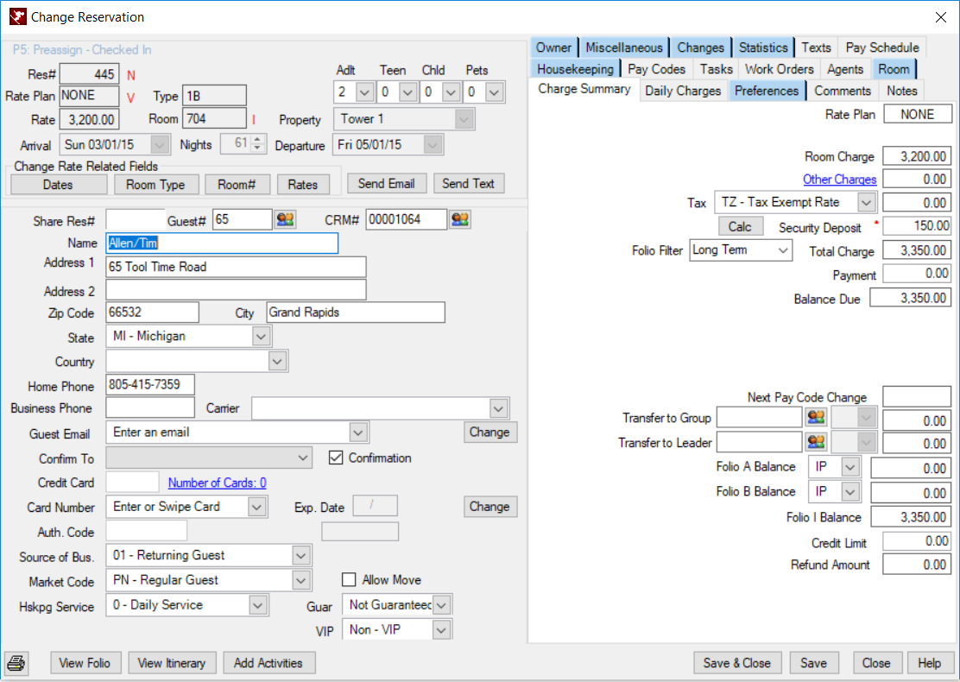Click the Share Res# field

pos(136,219)
